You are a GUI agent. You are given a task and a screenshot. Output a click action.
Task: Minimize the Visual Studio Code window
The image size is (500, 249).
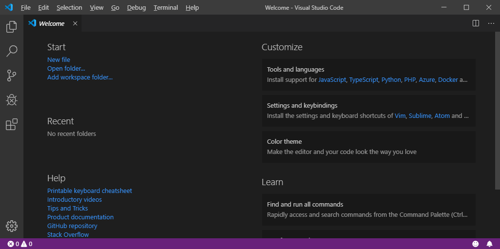click(x=444, y=7)
